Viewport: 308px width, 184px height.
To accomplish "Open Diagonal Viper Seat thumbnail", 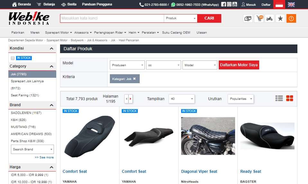I will tap(208, 136).
